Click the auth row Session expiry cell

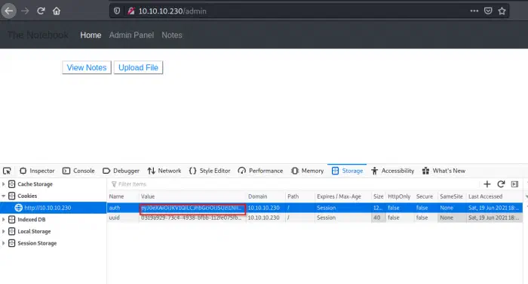tap(342, 208)
